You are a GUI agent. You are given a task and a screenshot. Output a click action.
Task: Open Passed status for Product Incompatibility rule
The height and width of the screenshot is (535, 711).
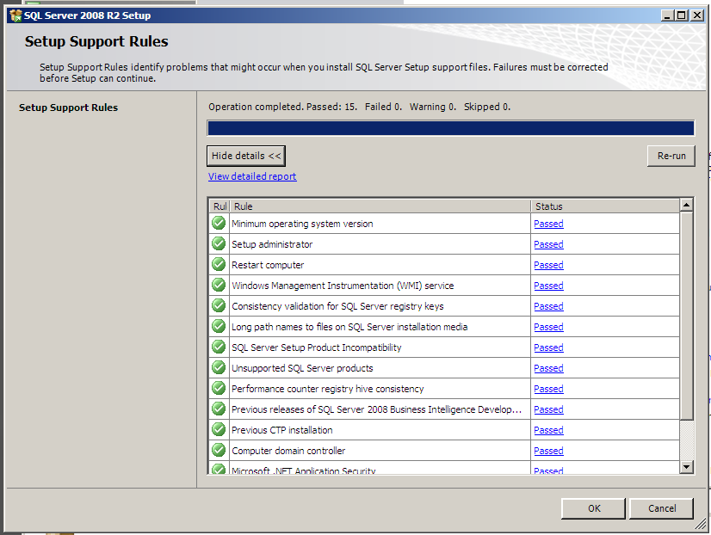click(548, 347)
